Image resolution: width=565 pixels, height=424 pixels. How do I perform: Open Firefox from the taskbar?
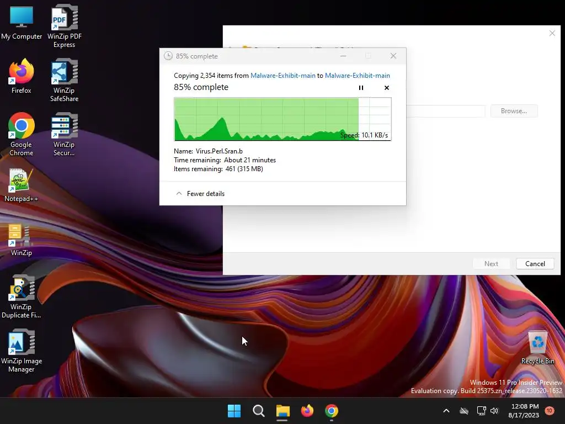coord(307,411)
